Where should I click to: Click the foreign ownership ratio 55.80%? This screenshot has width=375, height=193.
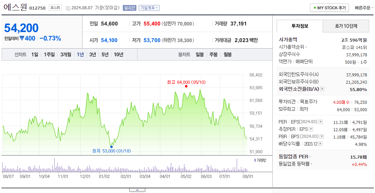[359, 89]
